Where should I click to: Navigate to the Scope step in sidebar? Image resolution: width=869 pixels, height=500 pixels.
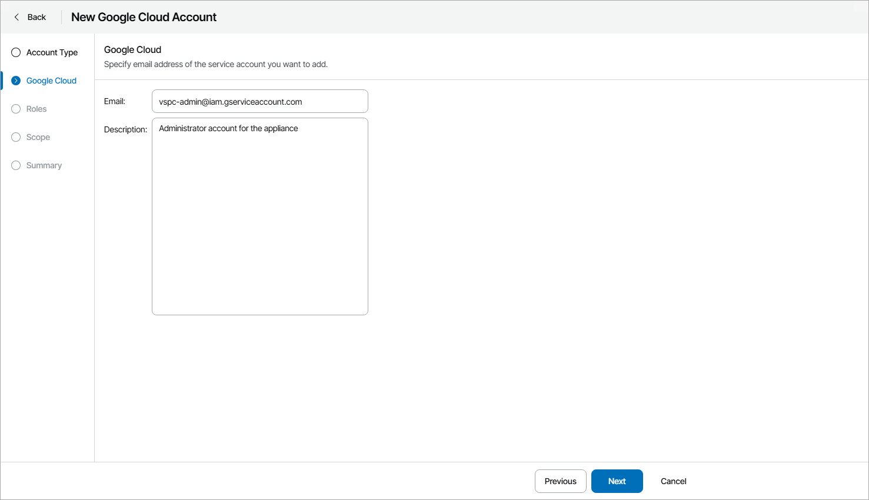pyautogui.click(x=38, y=137)
